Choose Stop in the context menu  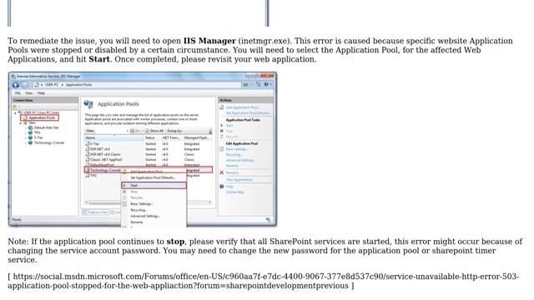click(154, 192)
